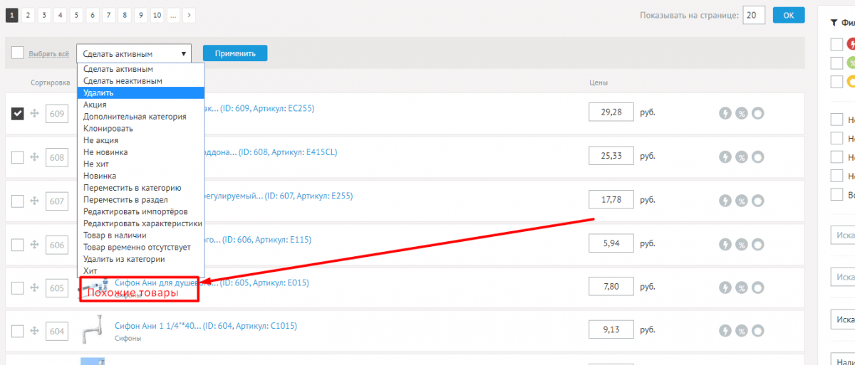This screenshot has height=365, width=855.
Task: Enable the 'Выбрать всё' select-all checkbox
Action: (18, 53)
